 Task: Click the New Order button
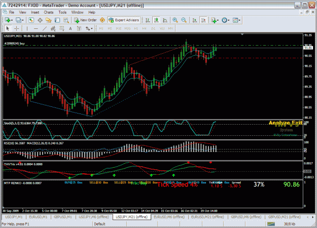tap(86, 20)
